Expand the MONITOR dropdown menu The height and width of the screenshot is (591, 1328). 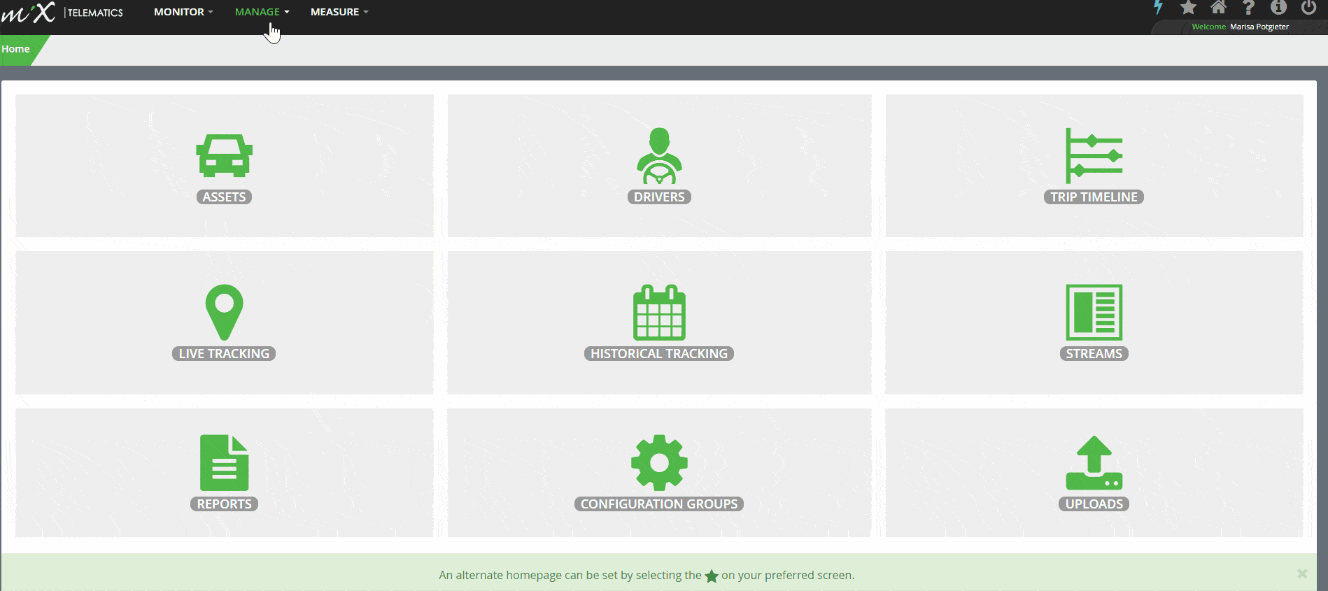coord(183,12)
